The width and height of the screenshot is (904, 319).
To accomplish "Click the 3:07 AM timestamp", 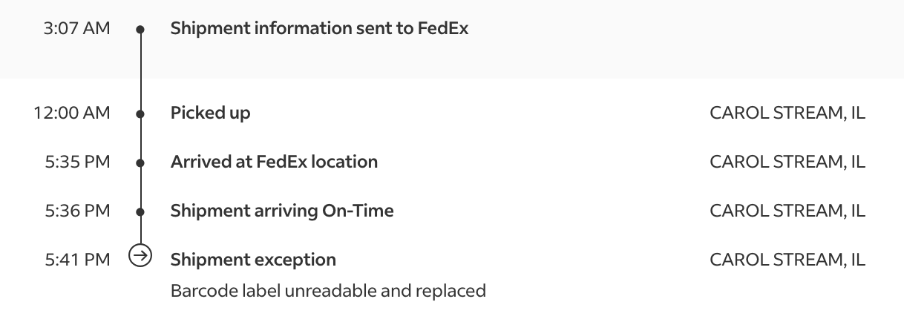I will [x=77, y=29].
